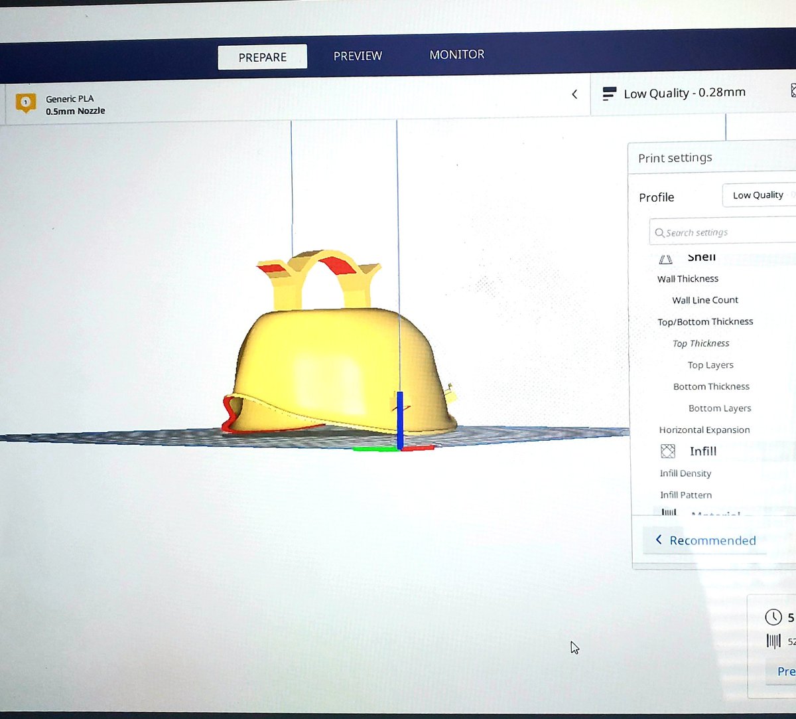The width and height of the screenshot is (796, 719).
Task: Click the extruder 1 material icon
Action: (26, 102)
